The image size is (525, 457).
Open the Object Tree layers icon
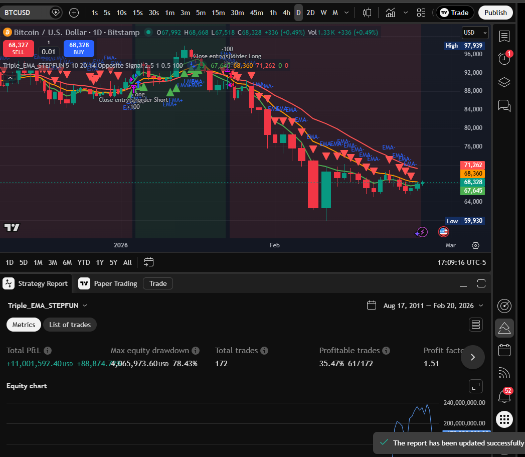pyautogui.click(x=504, y=82)
